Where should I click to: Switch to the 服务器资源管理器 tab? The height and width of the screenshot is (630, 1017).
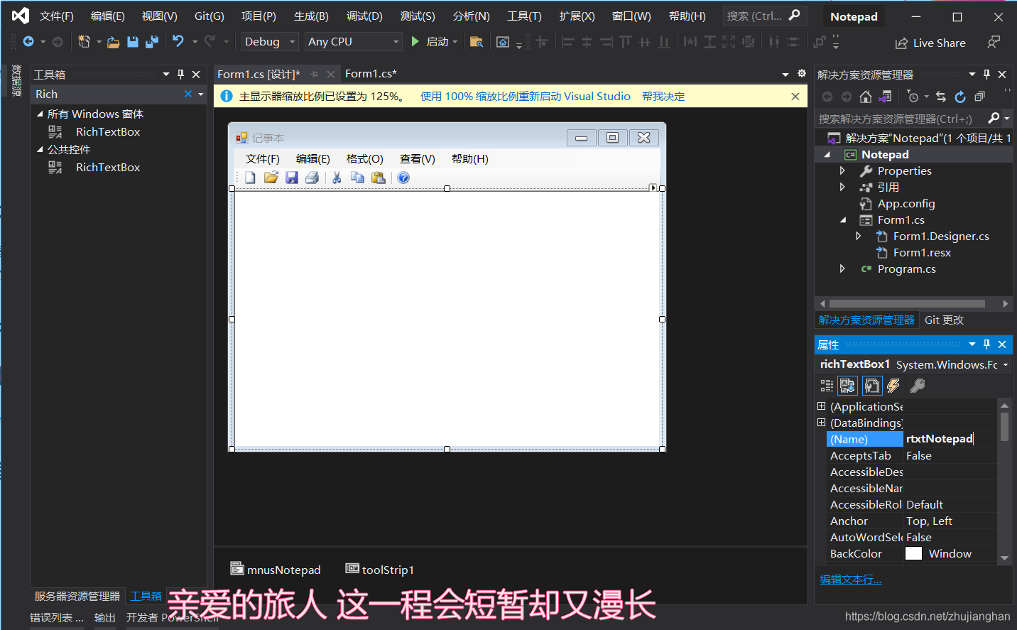click(77, 596)
